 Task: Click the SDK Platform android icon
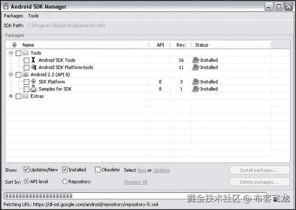coord(33,82)
